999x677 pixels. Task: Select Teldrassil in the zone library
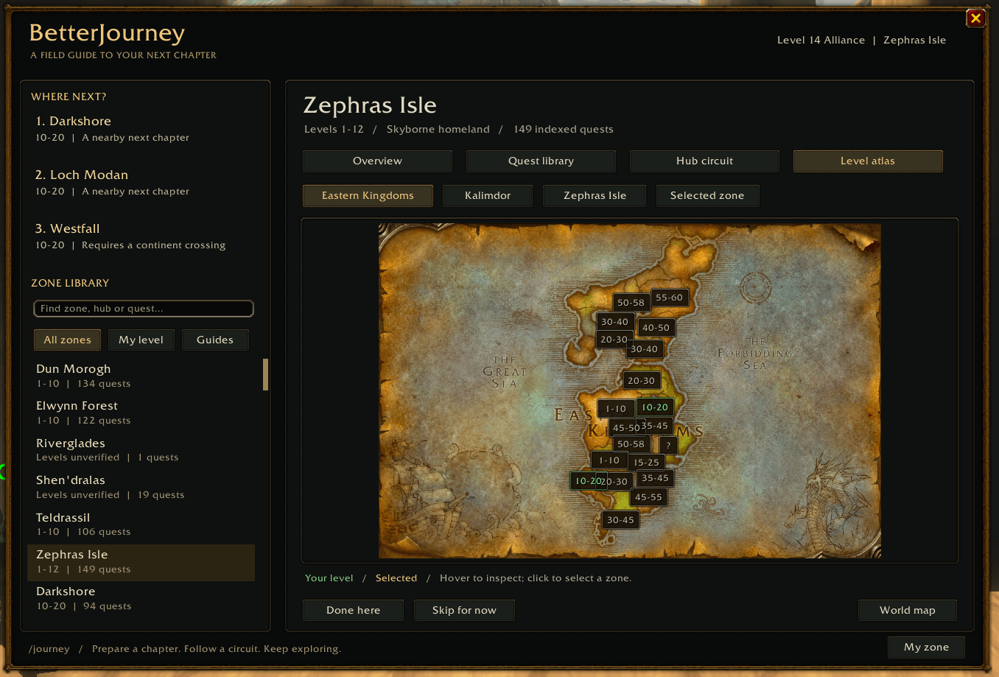click(x=141, y=525)
